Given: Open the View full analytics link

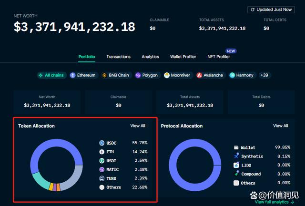Looking at the screenshot, I should pos(274,202).
